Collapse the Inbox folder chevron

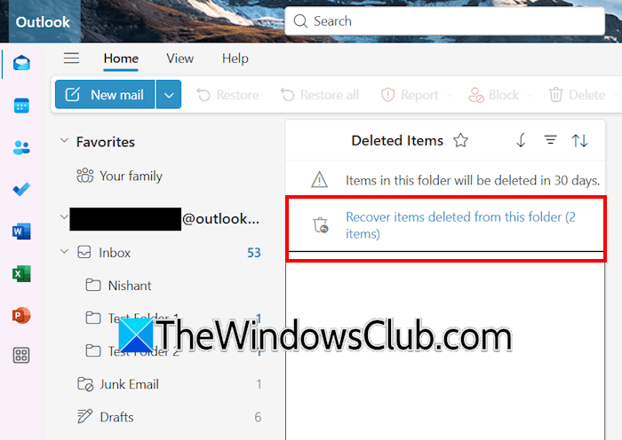(x=64, y=251)
